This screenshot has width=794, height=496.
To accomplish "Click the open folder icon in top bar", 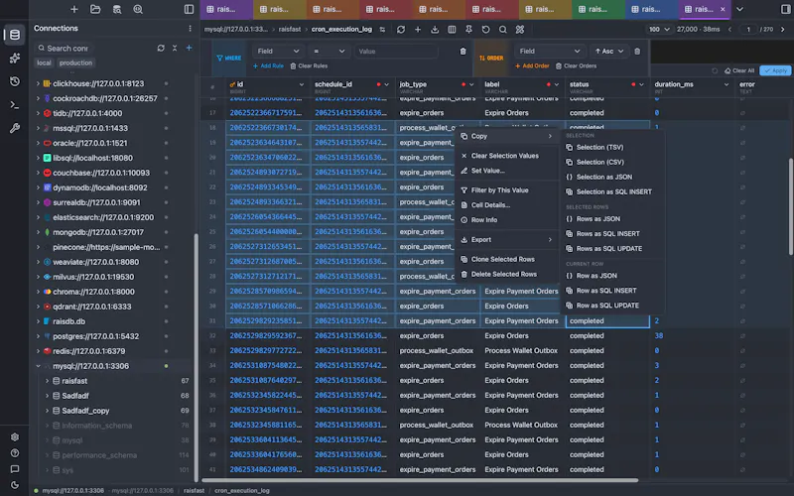I will (x=95, y=9).
